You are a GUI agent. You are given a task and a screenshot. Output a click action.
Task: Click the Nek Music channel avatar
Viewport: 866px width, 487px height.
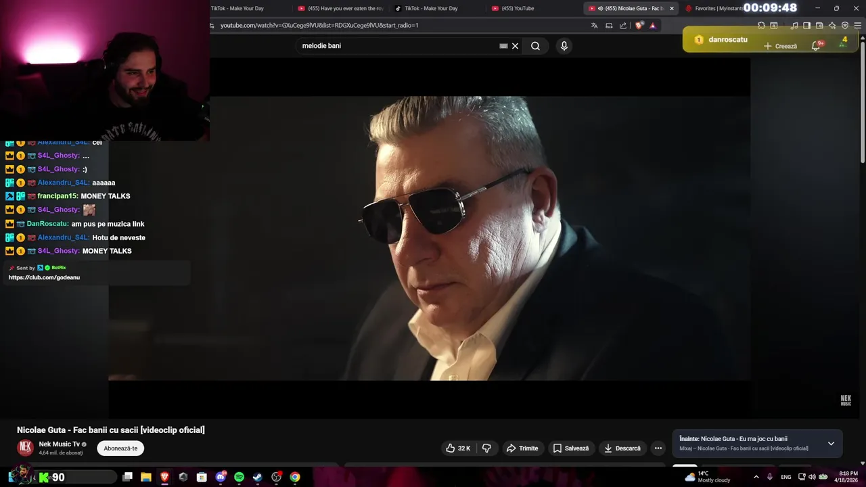click(26, 448)
